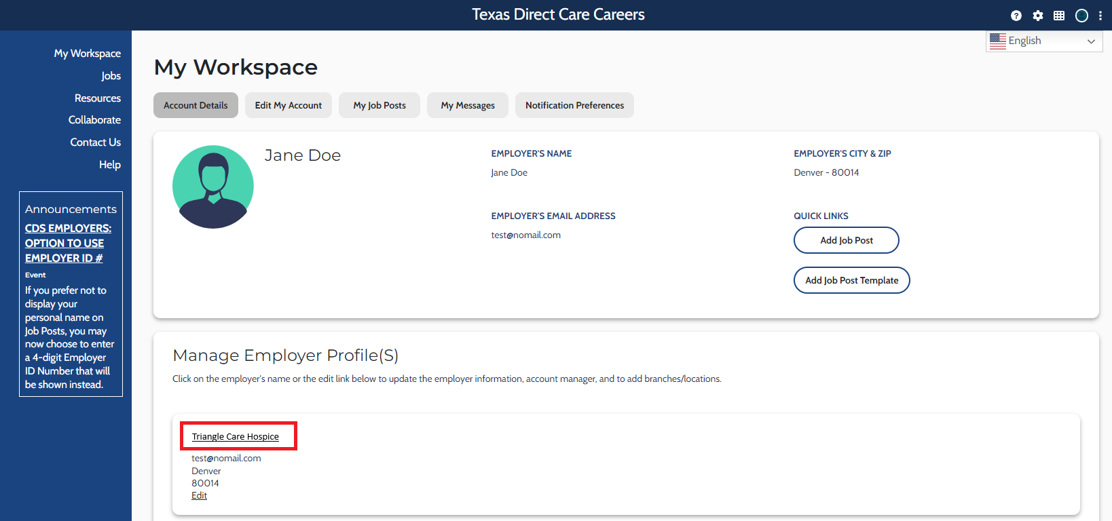Click the user profile circle icon
This screenshot has width=1112, height=521.
pyautogui.click(x=1081, y=16)
